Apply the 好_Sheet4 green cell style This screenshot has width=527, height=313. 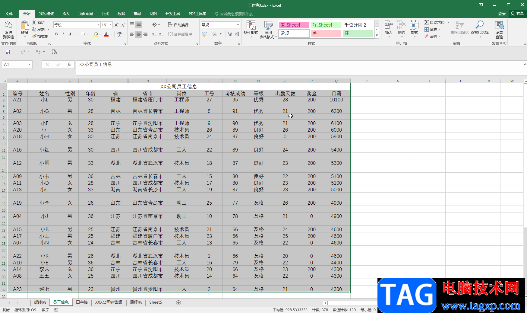[x=326, y=25]
